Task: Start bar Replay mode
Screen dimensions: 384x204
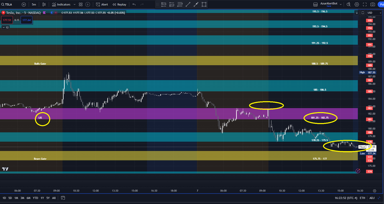Action: 119,4
